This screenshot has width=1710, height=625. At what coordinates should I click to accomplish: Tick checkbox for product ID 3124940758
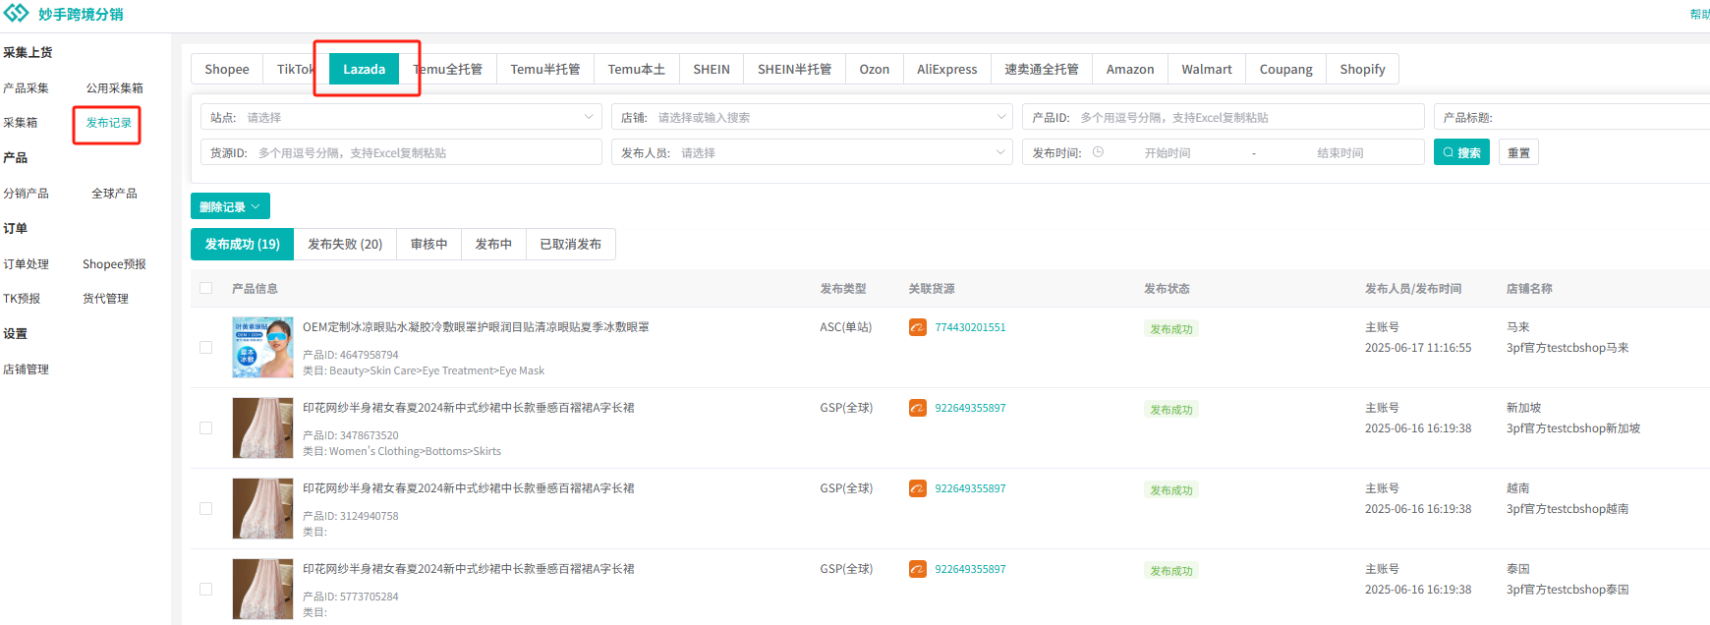click(x=205, y=508)
